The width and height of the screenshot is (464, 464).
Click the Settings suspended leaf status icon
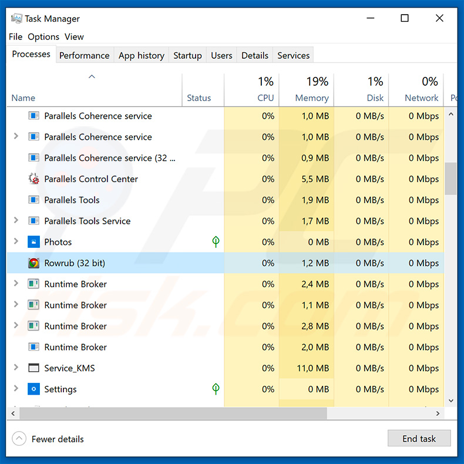[x=216, y=389]
